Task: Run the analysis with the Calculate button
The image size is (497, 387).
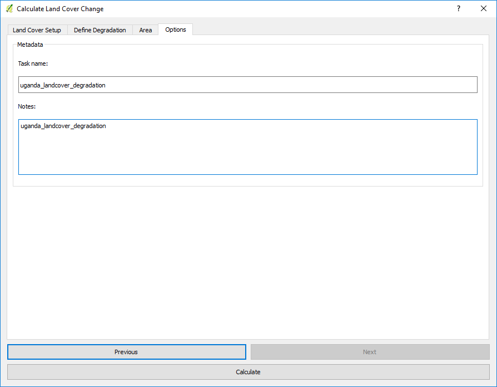Action: (248, 372)
